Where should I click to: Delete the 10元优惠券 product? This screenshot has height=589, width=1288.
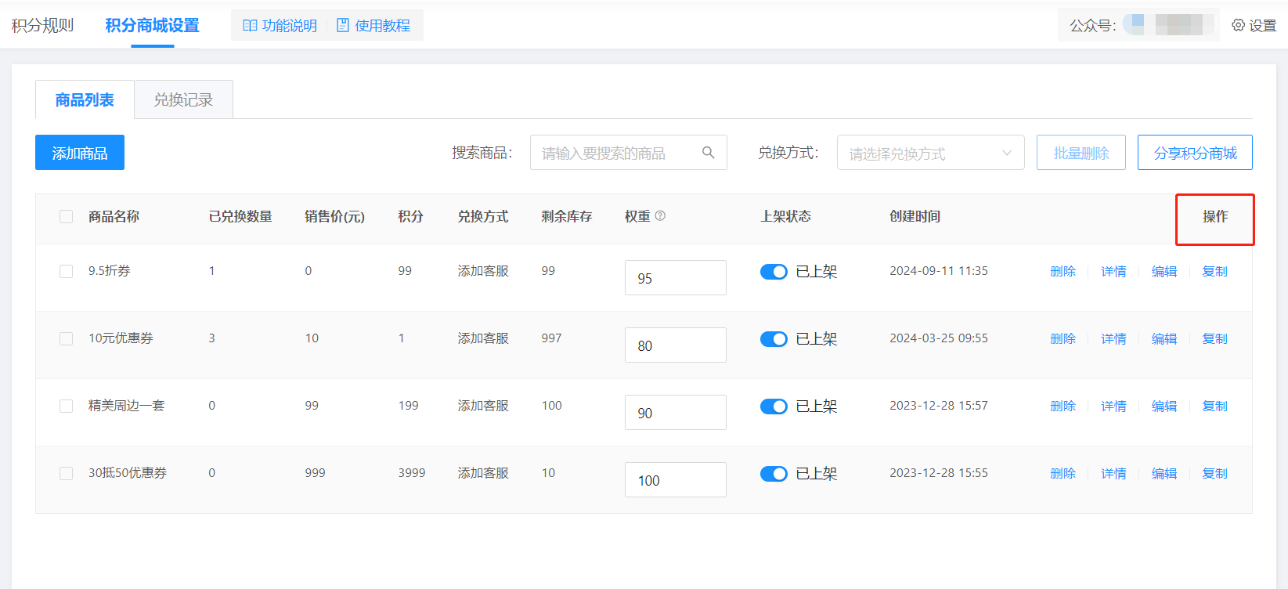tap(1063, 338)
